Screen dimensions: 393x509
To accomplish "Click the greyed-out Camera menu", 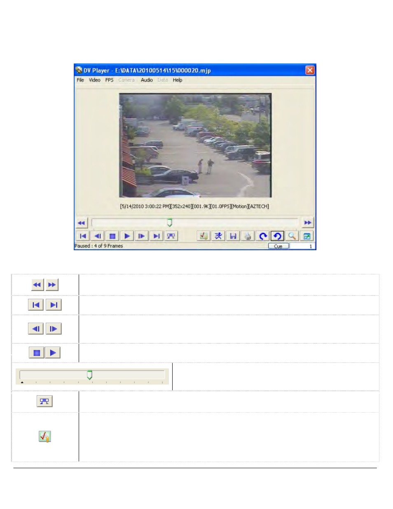I will click(x=126, y=80).
